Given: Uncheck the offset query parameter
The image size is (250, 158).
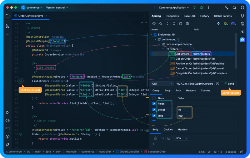Looking at the screenshot, I should pos(154,109).
